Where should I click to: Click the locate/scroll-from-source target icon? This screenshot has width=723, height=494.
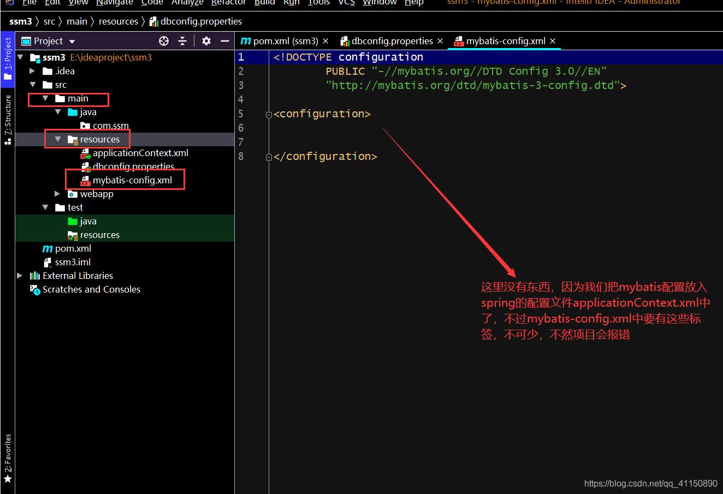[164, 41]
